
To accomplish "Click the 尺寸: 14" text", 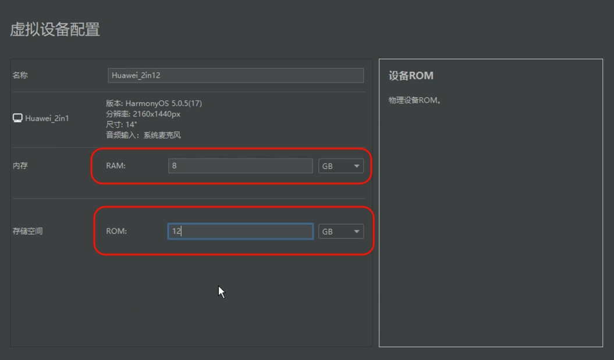I will click(x=122, y=125).
